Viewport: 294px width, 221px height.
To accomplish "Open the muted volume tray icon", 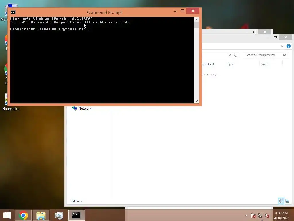I will 267,216.
